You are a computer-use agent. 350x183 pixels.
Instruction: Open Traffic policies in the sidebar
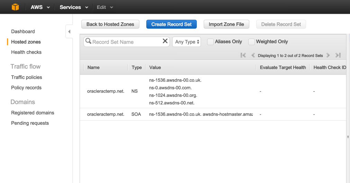[27, 77]
